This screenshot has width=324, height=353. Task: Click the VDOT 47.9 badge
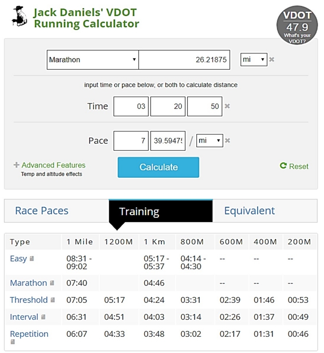297,25
